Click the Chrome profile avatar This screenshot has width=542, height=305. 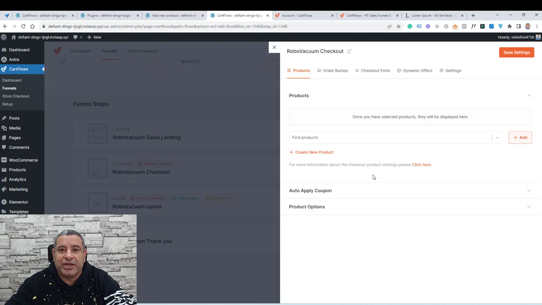[528, 26]
